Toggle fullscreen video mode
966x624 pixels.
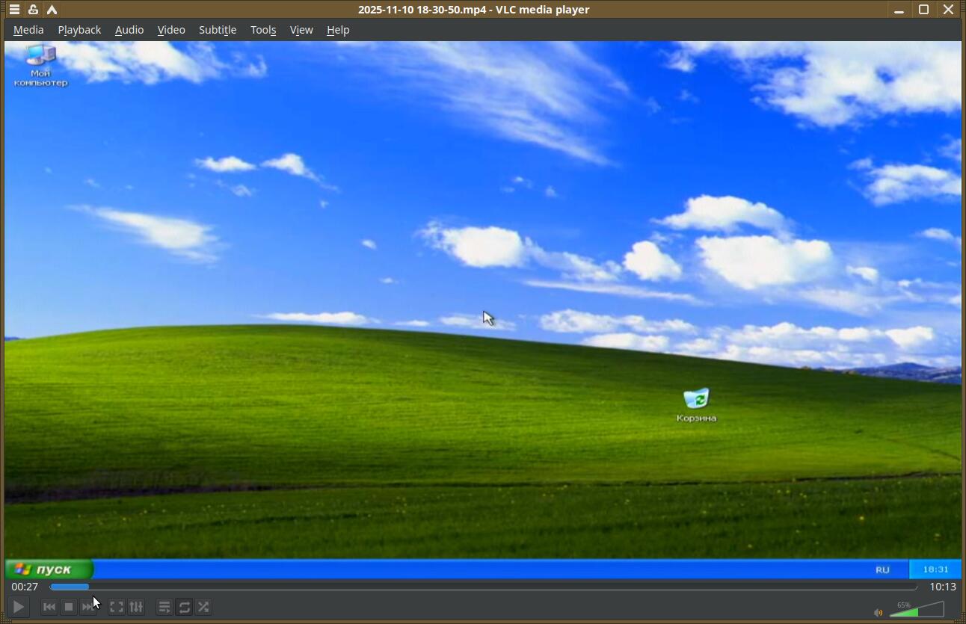pos(117,607)
